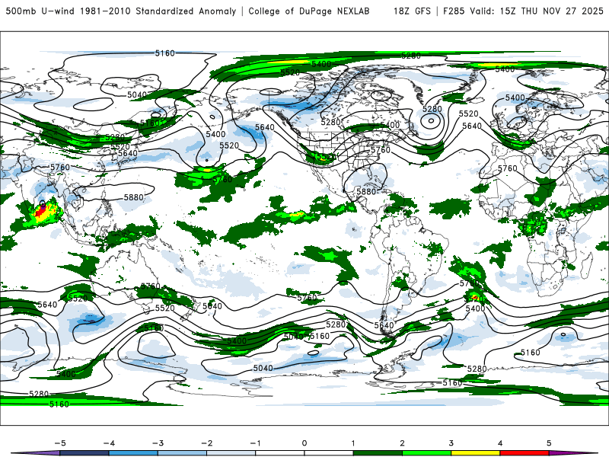Click the '5280' contour label above the Atlantic closed low

point(432,109)
